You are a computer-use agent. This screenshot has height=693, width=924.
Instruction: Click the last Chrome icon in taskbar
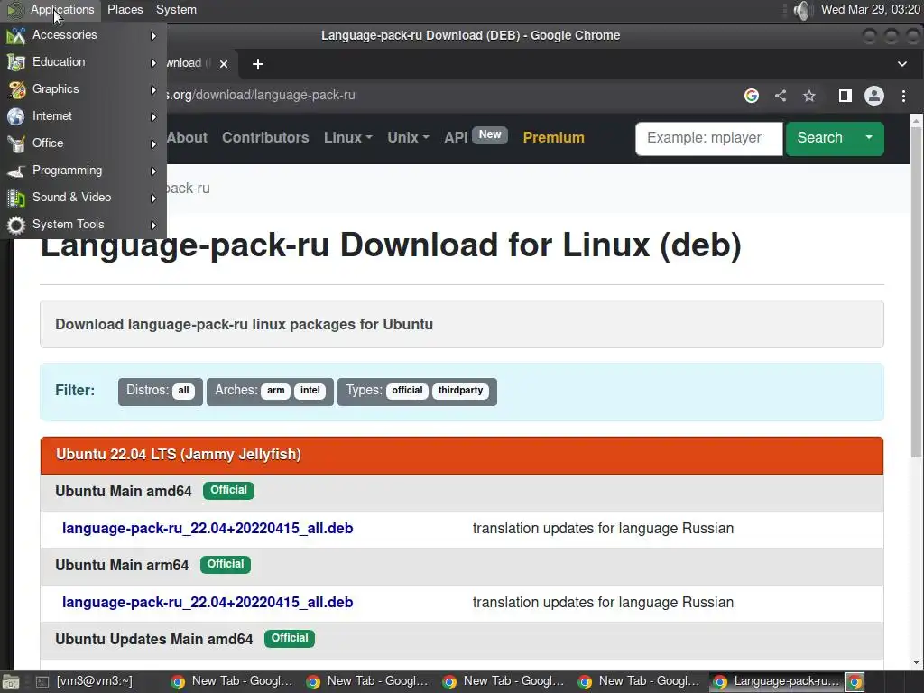pyautogui.click(x=855, y=682)
